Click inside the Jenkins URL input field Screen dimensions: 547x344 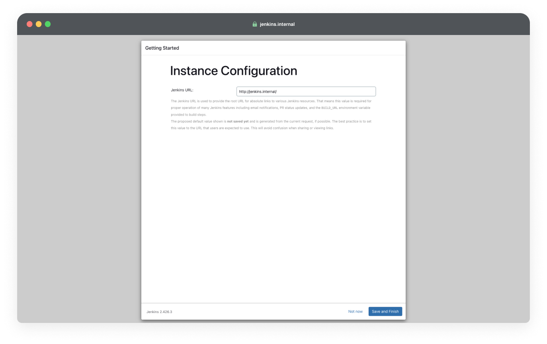tap(306, 91)
